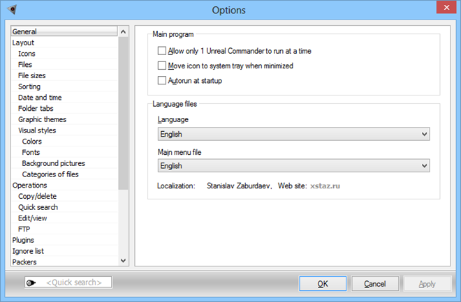Go to File sizes options
Image resolution: width=461 pixels, height=302 pixels.
pos(64,75)
